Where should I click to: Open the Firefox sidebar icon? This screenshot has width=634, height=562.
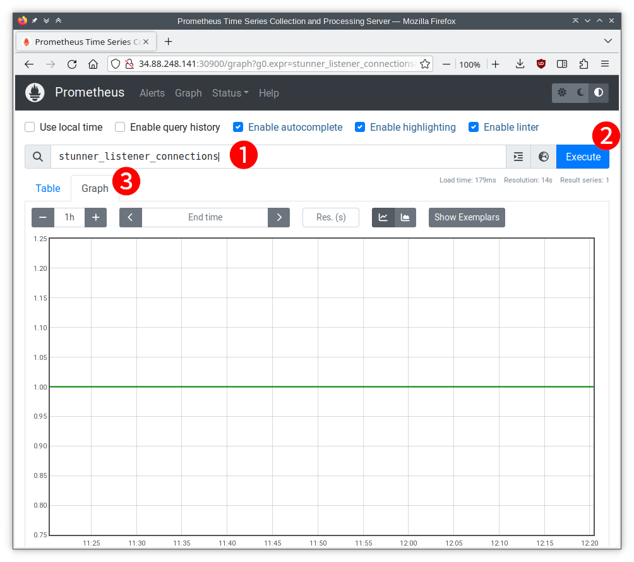point(562,64)
